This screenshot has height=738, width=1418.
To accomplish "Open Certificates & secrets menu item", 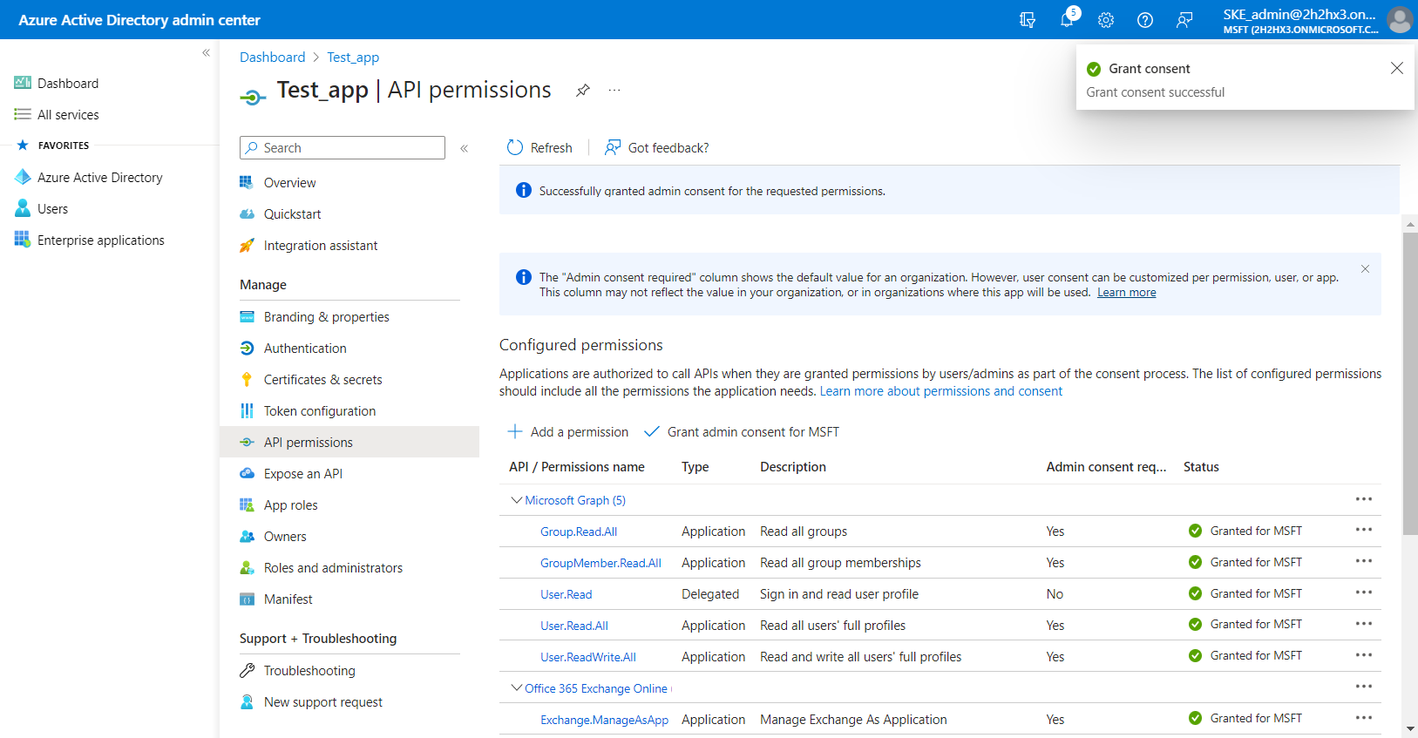I will coord(322,380).
